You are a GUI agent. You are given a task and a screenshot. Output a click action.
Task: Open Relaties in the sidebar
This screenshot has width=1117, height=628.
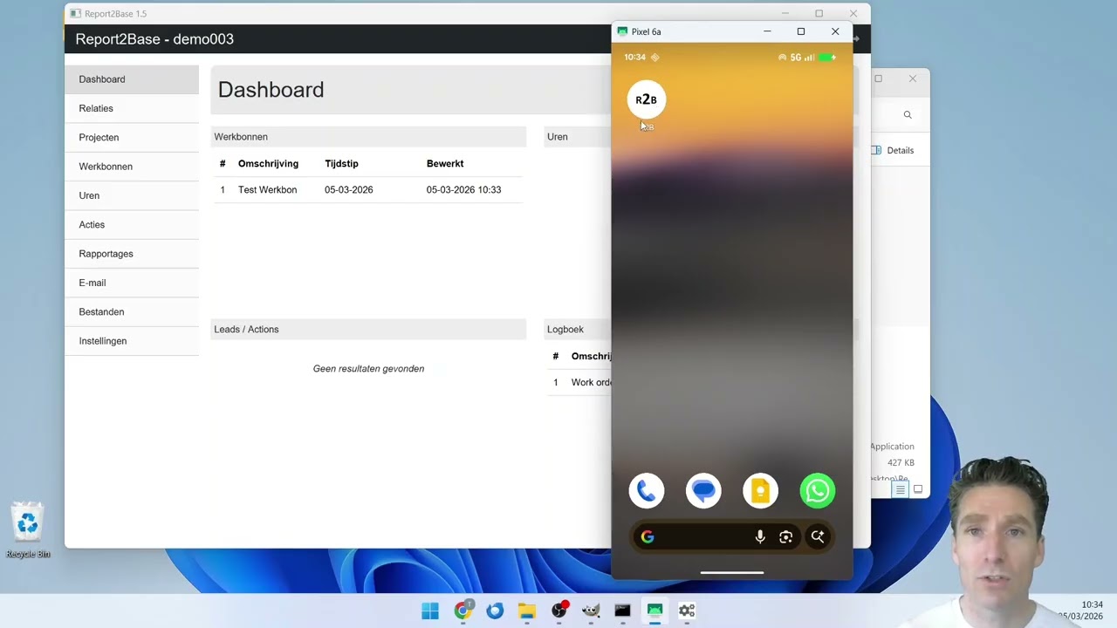132,108
